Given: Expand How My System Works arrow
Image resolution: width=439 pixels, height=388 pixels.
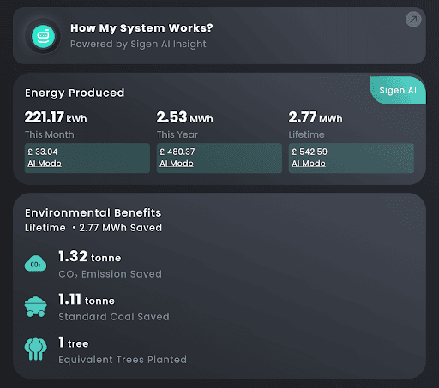Looking at the screenshot, I should [x=413, y=20].
